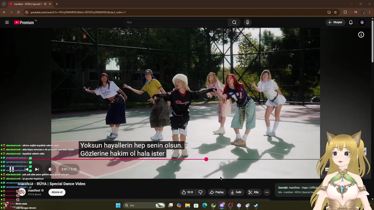This screenshot has width=374, height=210.
Task: Open the Oluştur create button
Action: [335, 22]
